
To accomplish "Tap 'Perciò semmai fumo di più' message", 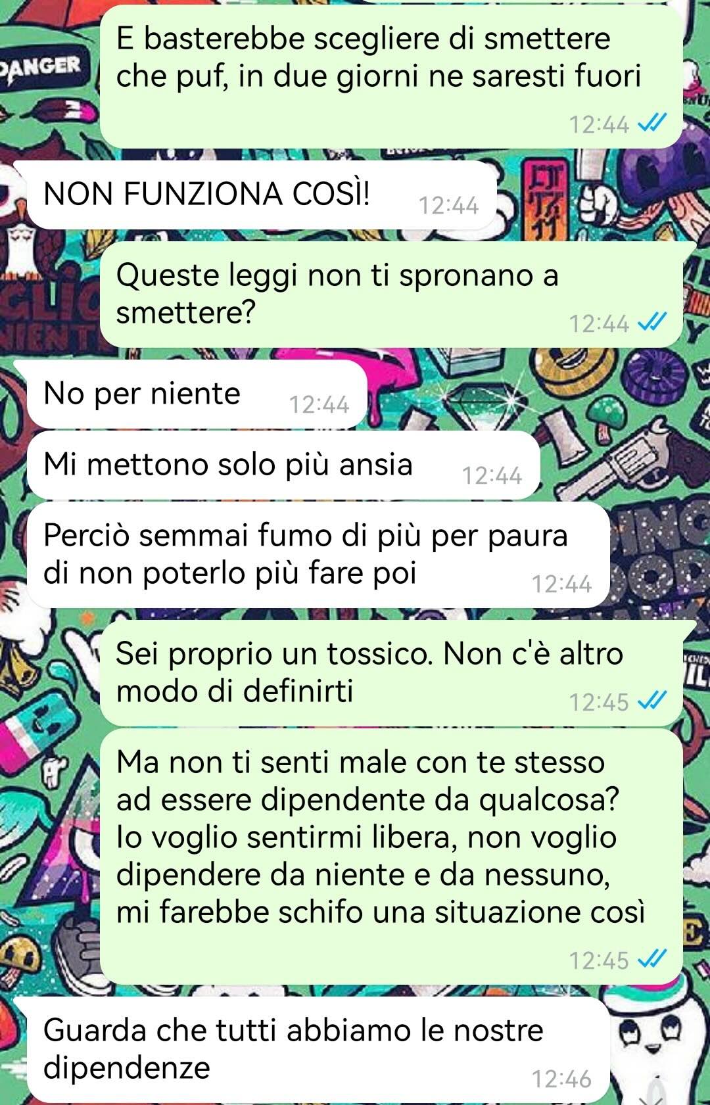I will [318, 555].
